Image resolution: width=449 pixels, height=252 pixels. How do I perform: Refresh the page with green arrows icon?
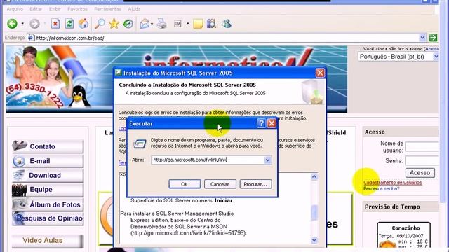coord(69,24)
